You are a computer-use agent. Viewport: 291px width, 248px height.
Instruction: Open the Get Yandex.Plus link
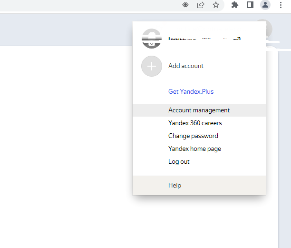click(x=191, y=91)
